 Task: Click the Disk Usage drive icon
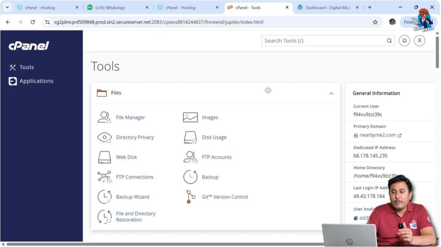(190, 137)
